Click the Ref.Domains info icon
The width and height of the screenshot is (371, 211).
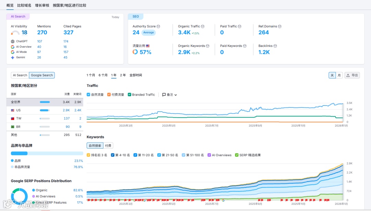point(280,26)
